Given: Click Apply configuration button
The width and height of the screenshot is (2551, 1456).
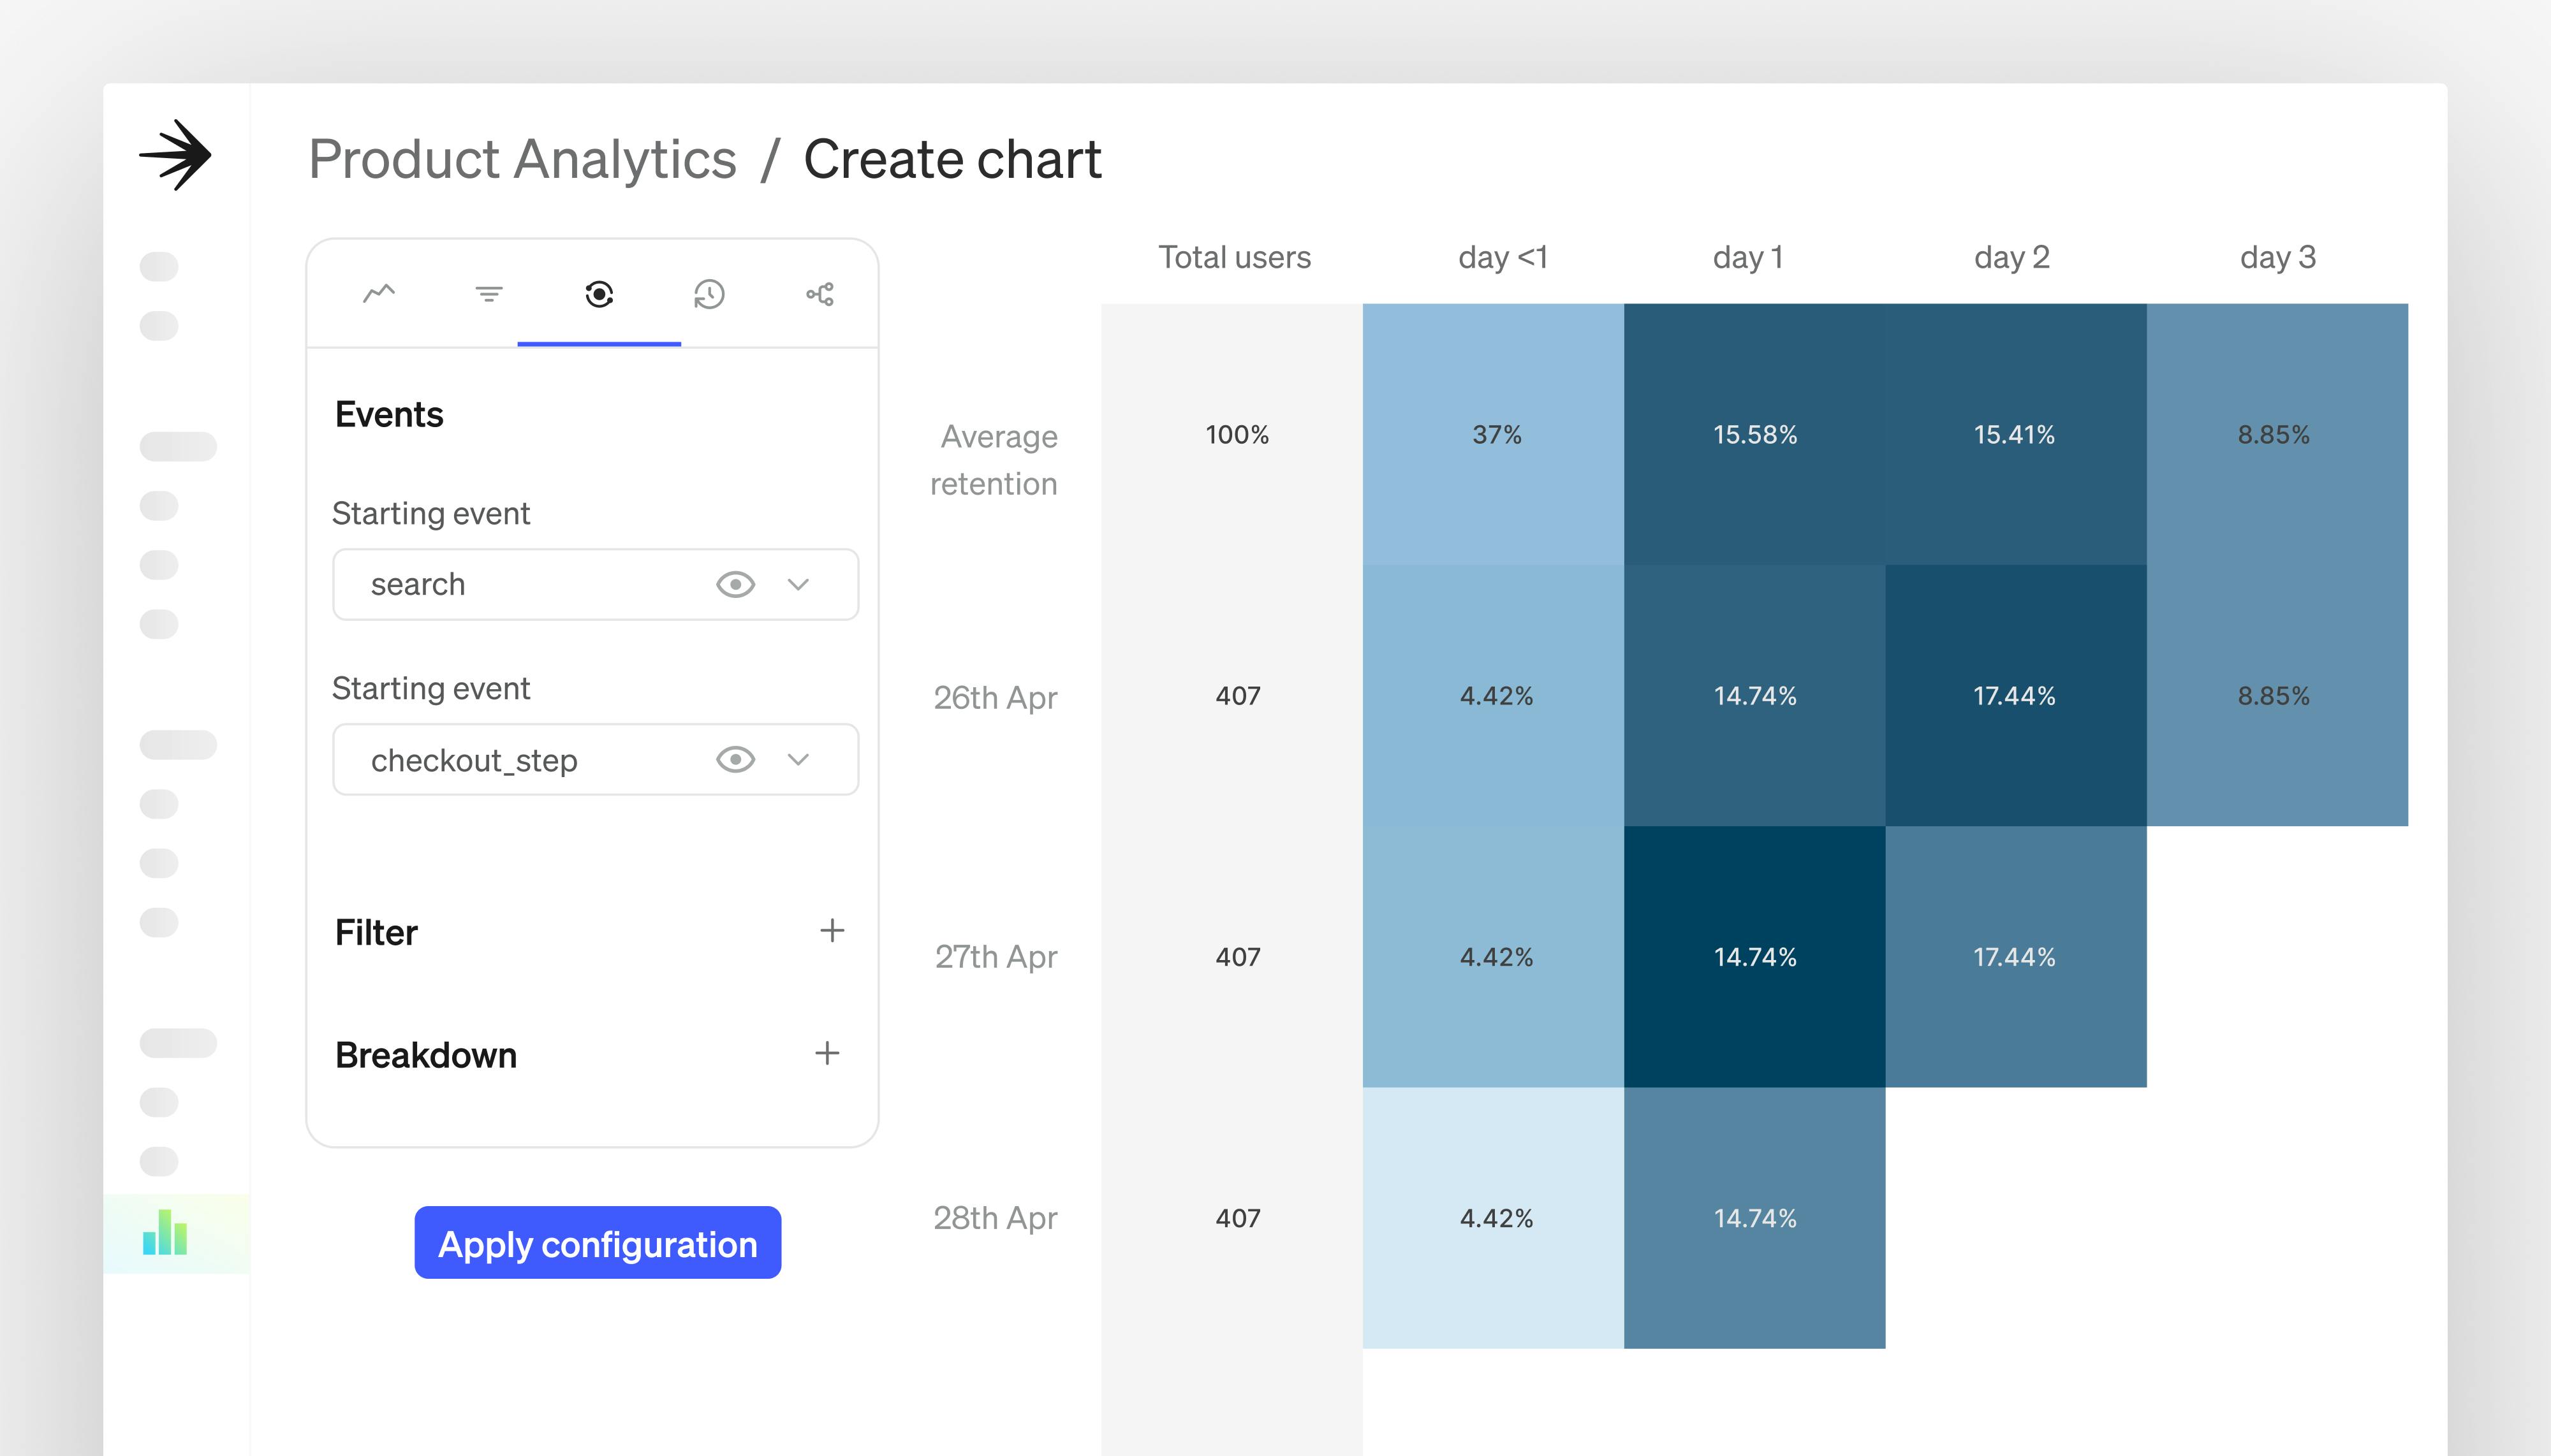Looking at the screenshot, I should click(597, 1243).
